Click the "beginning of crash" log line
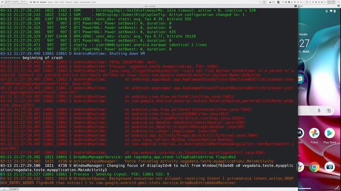Screen dimensions: 341x191 point(31,58)
